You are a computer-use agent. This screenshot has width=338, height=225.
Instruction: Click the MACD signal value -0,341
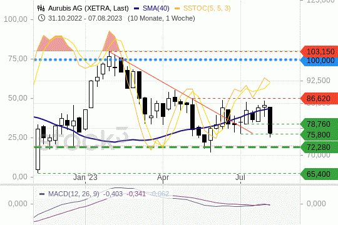[x=136, y=194]
